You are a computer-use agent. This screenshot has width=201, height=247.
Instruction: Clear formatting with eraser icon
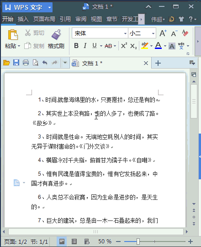(x=185, y=33)
